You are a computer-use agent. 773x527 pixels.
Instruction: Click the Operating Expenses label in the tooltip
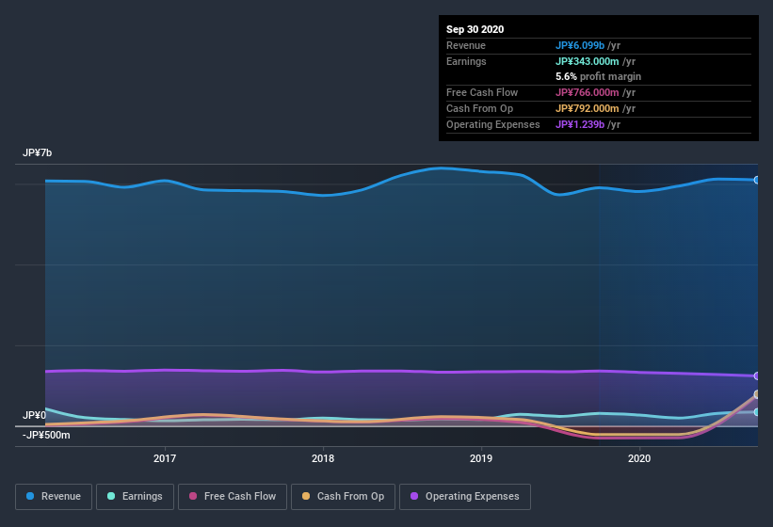pos(493,124)
